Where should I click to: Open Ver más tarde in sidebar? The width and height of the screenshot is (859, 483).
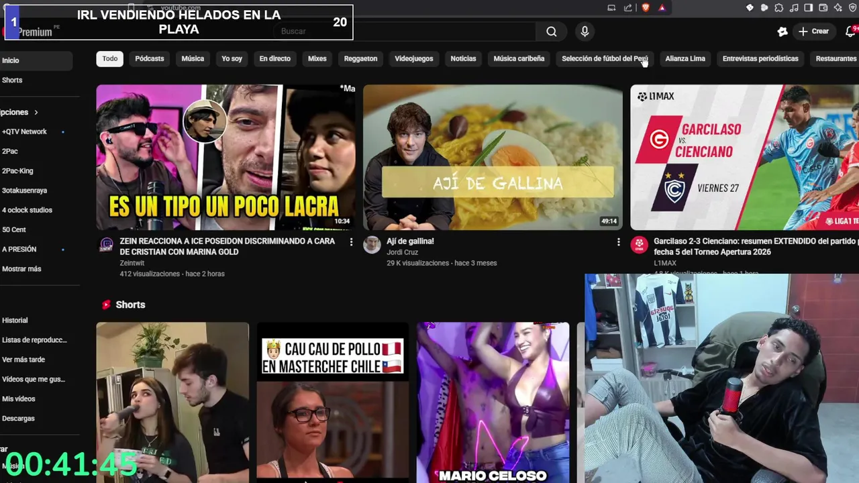pyautogui.click(x=36, y=360)
